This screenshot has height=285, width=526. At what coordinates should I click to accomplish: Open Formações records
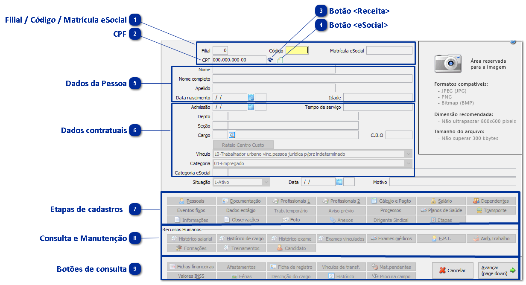point(191,248)
